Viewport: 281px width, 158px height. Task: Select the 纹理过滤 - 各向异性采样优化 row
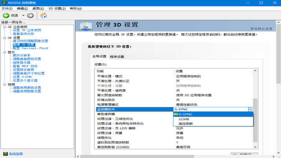(135, 123)
